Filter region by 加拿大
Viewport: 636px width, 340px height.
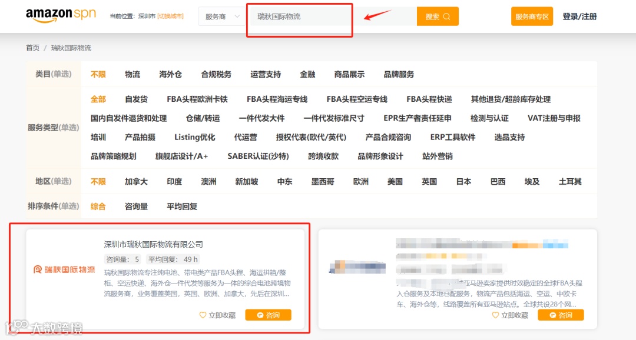[x=136, y=182]
